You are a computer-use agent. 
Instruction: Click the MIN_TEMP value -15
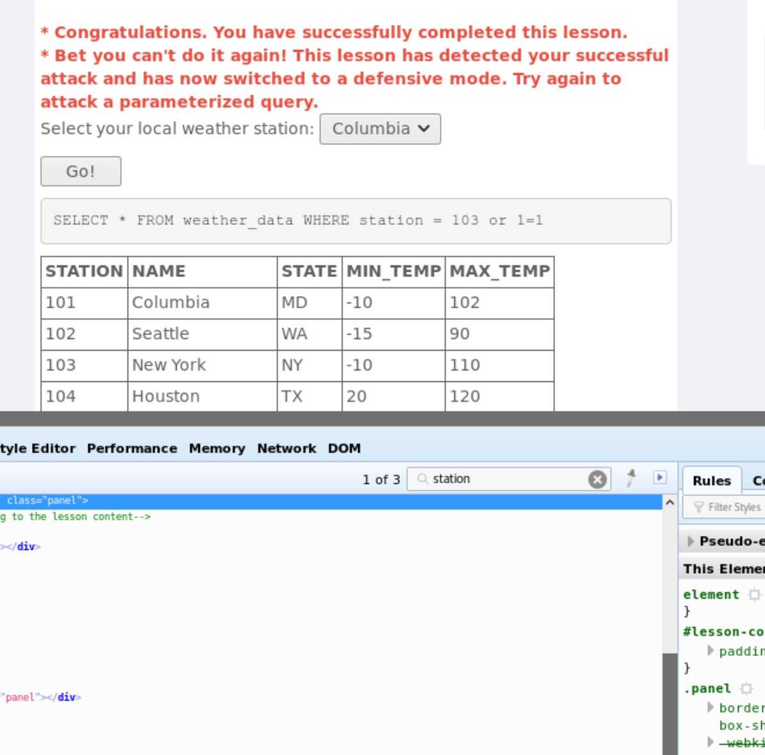pos(394,334)
